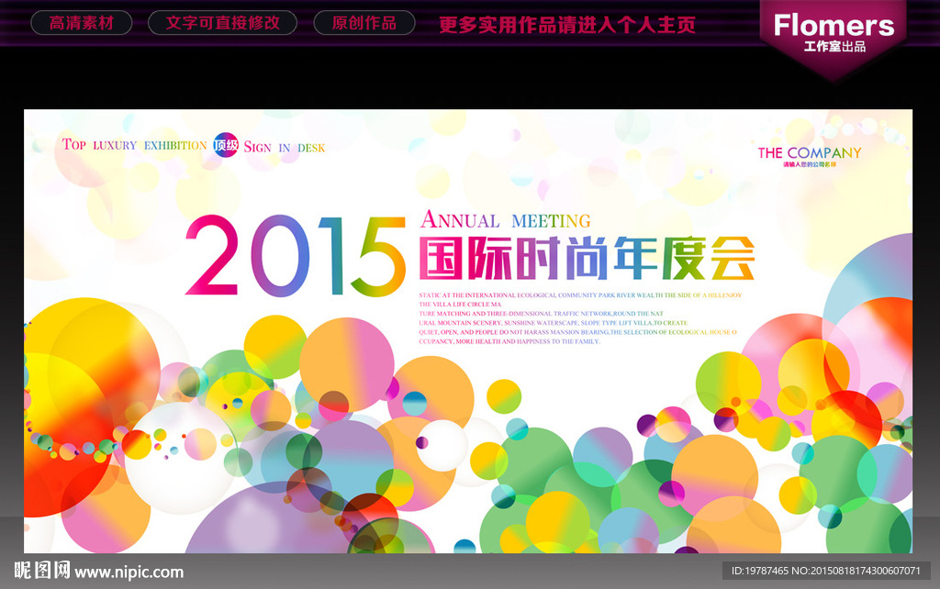The width and height of the screenshot is (940, 589).
Task: Click the 原创作品 pill label
Action: coord(364,23)
